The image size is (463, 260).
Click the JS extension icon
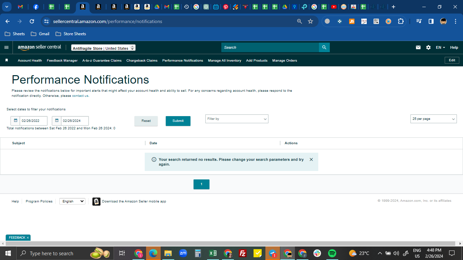[352, 21]
